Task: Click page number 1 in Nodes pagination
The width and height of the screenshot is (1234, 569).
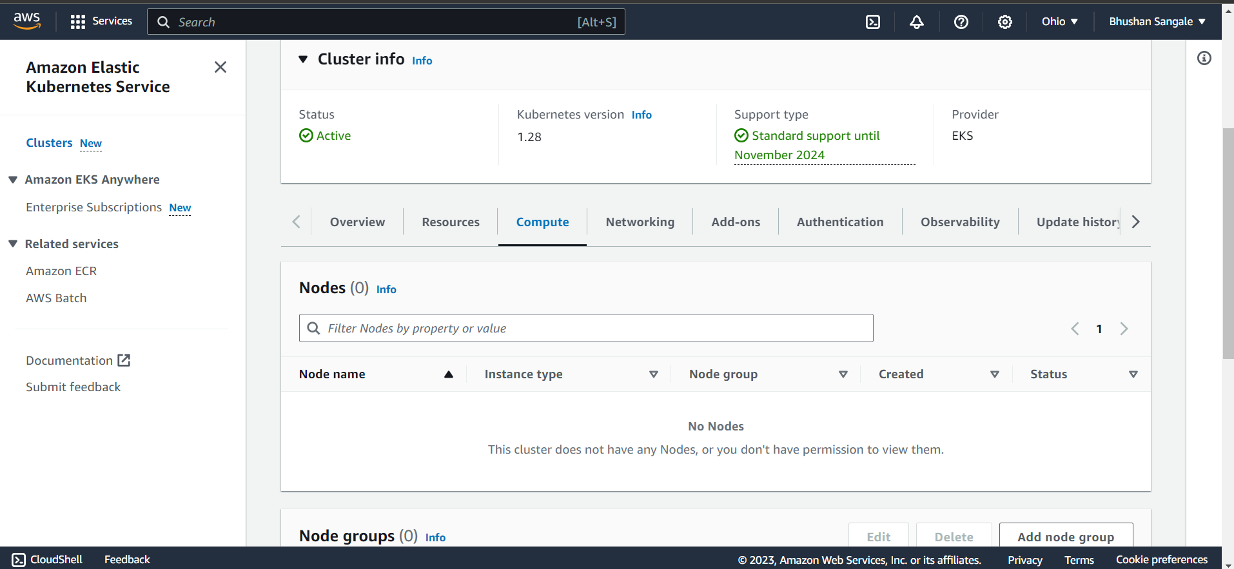Action: pos(1099,329)
